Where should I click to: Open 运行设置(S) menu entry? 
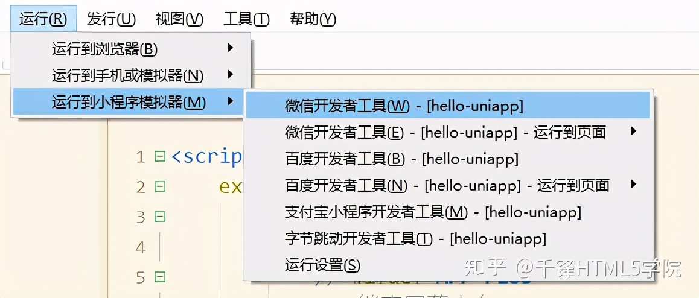pyautogui.click(x=448, y=265)
